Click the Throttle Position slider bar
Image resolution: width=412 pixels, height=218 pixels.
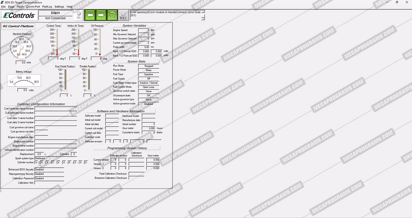click(x=89, y=80)
